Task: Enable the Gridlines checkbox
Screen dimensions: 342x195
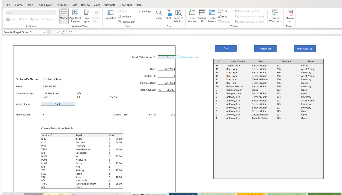Action: coord(119,17)
